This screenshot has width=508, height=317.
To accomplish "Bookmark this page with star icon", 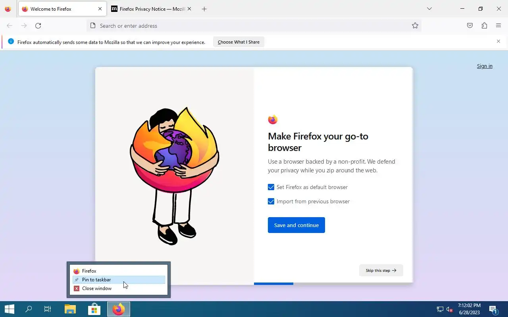I will click(415, 26).
